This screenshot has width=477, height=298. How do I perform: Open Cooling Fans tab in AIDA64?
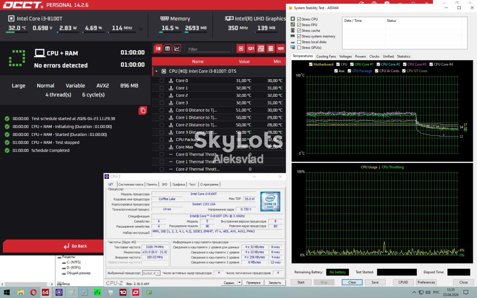click(x=326, y=56)
